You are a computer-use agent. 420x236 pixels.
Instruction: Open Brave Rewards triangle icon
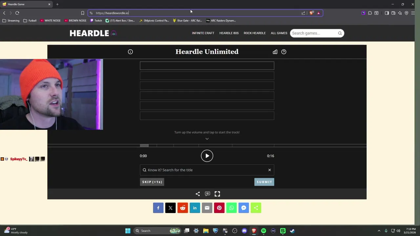click(x=318, y=13)
